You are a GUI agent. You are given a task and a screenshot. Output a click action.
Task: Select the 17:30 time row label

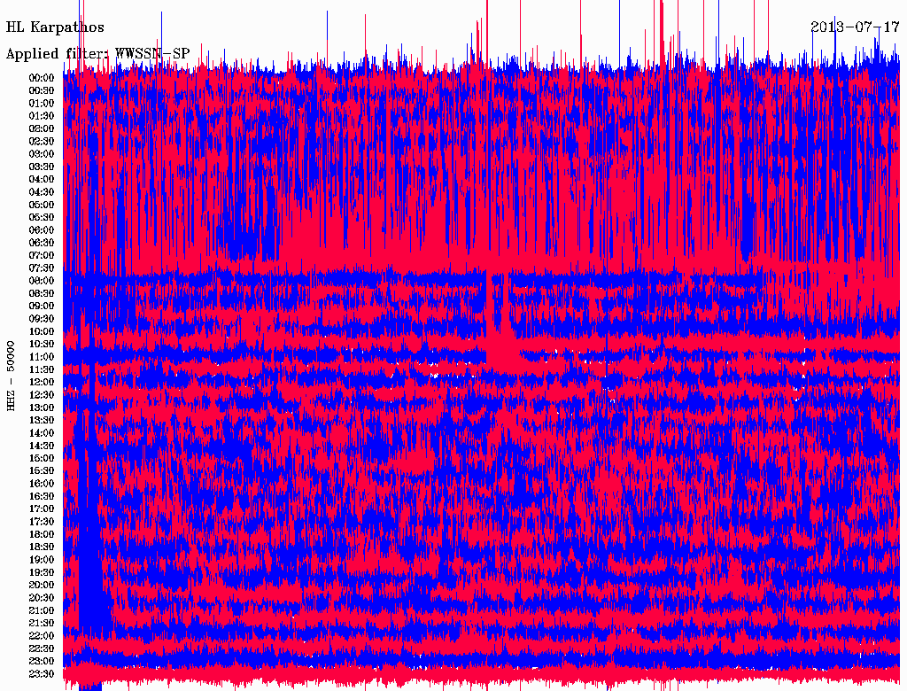coord(42,522)
